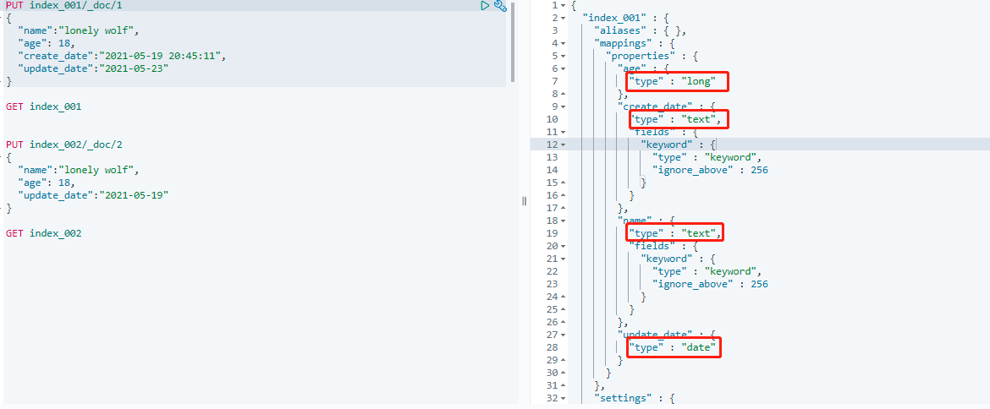Image resolution: width=990 pixels, height=409 pixels.
Task: Click line number 3 in the response gutter
Action: (x=554, y=31)
